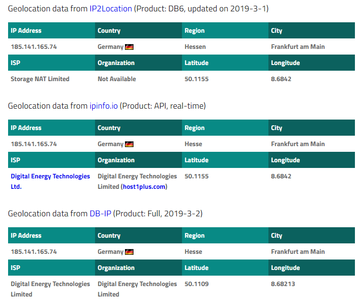
Task: Click IP address 185.141.165.74 in ipinfo.io table
Action: 34,144
